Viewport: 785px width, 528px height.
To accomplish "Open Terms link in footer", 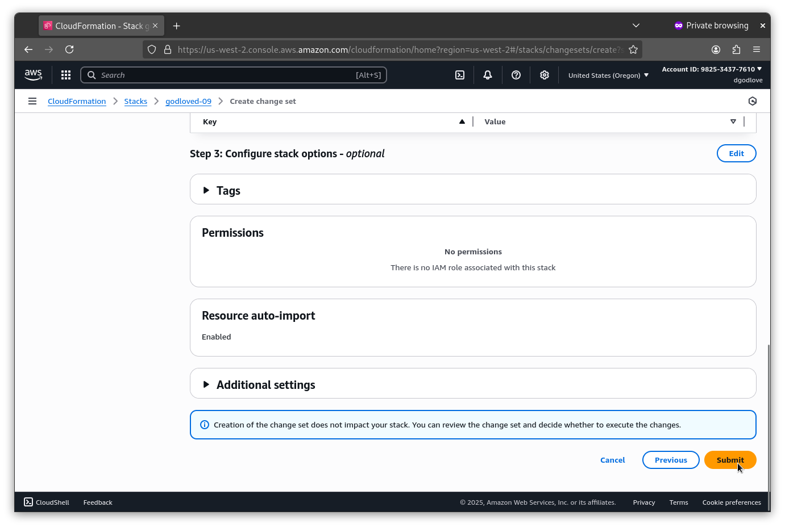I will 679,502.
